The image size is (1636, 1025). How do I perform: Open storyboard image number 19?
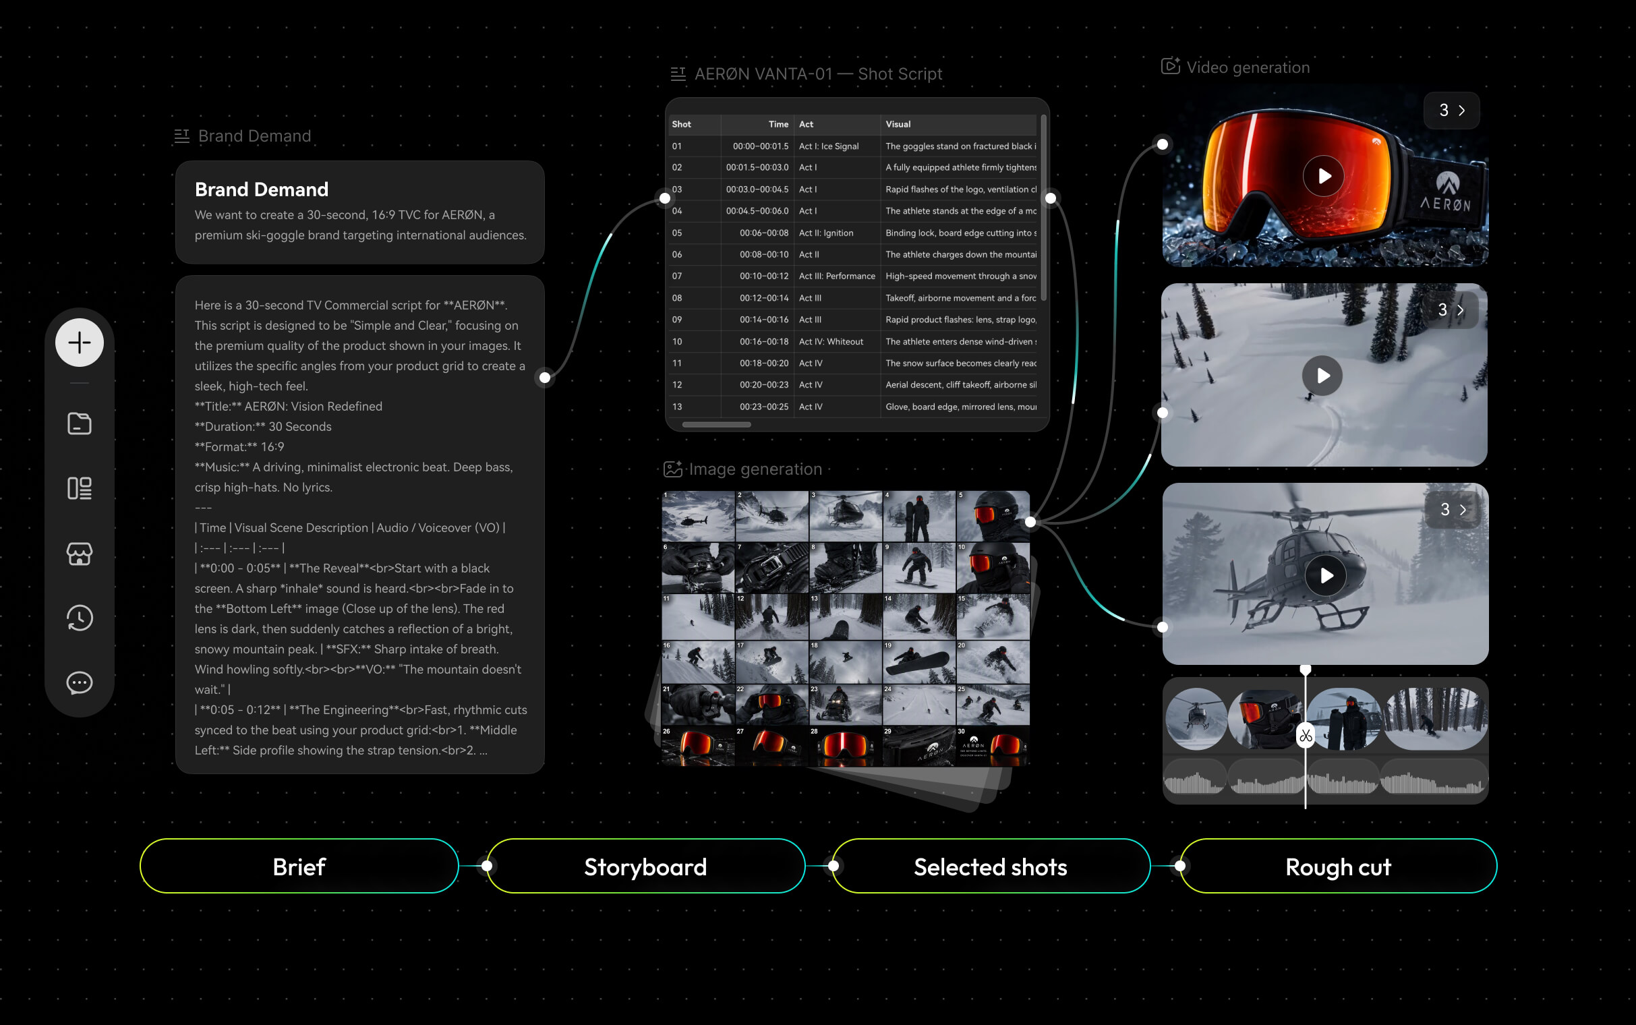[x=919, y=662]
